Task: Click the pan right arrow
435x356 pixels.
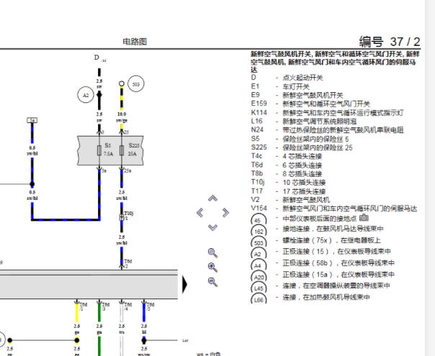Action: tap(226, 213)
